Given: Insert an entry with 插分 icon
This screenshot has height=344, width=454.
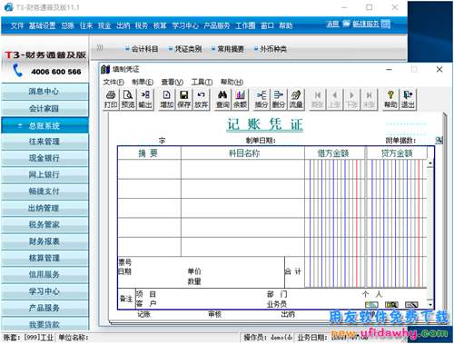Looking at the screenshot, I should tap(262, 100).
